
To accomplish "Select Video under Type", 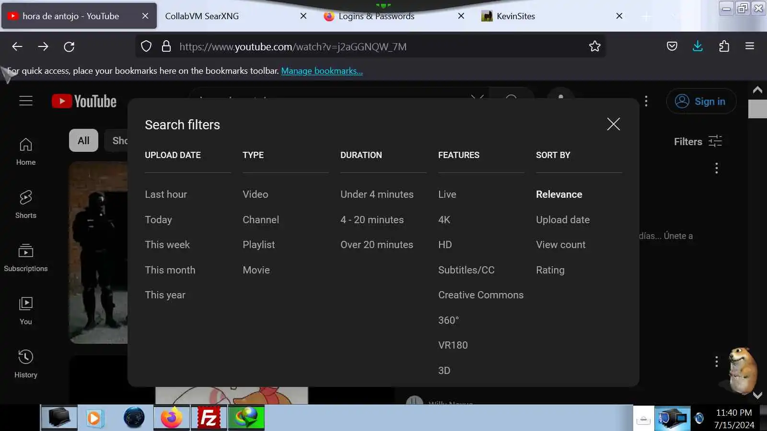I will 256,194.
